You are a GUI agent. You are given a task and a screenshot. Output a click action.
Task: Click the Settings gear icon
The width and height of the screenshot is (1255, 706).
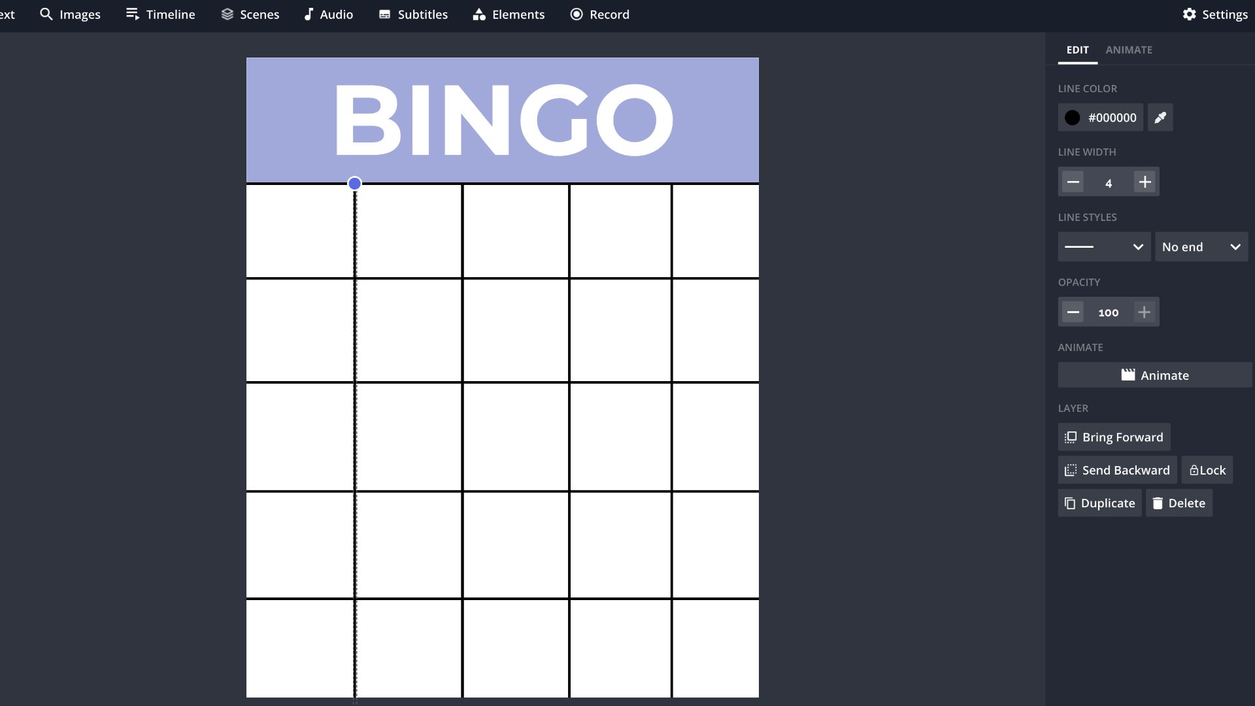[x=1190, y=14]
